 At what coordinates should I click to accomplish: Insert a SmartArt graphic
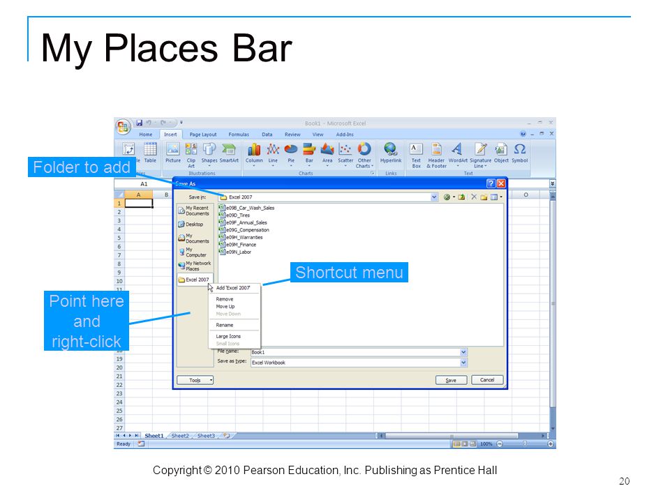point(229,153)
